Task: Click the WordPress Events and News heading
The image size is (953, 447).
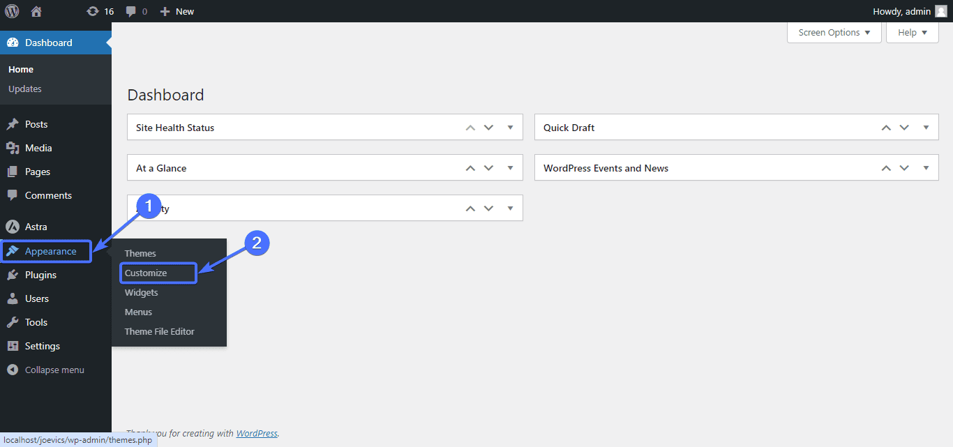Action: (x=606, y=168)
